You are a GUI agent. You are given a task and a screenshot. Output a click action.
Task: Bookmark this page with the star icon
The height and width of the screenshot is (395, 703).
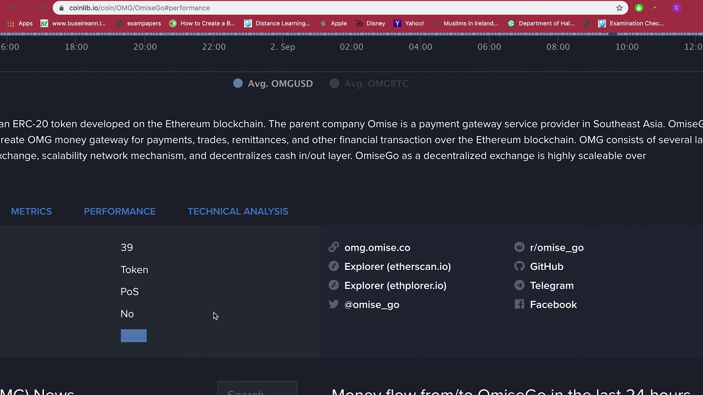(x=620, y=8)
